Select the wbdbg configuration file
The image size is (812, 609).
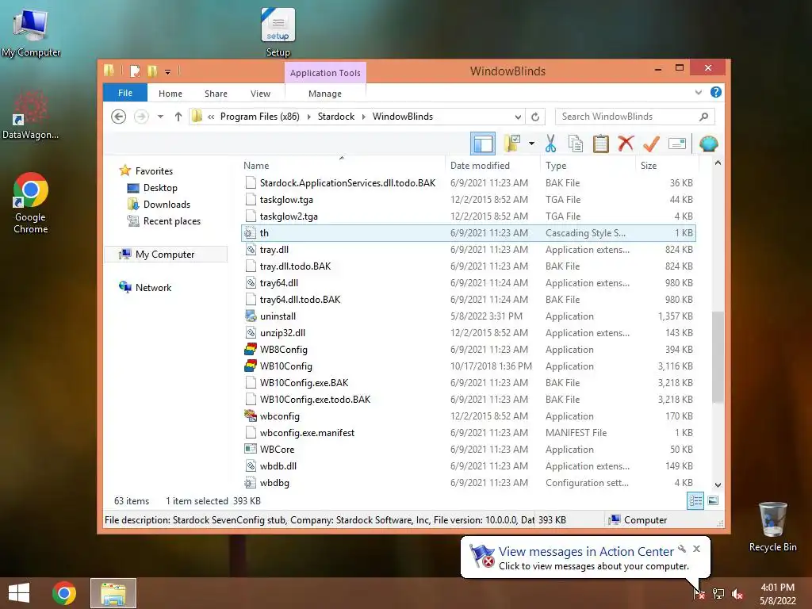pyautogui.click(x=469, y=483)
